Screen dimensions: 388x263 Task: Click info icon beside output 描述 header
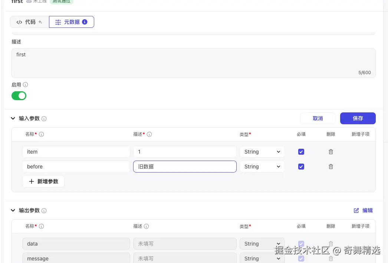pyautogui.click(x=146, y=226)
